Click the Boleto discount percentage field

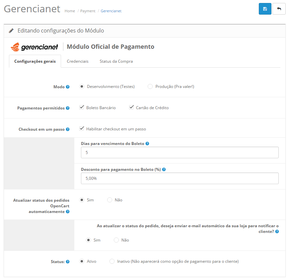point(180,178)
